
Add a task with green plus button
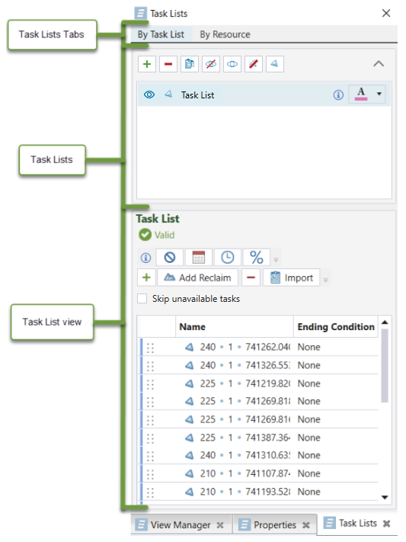146,277
